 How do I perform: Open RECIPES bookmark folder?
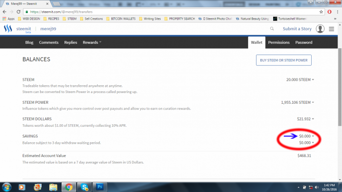pos(51,19)
